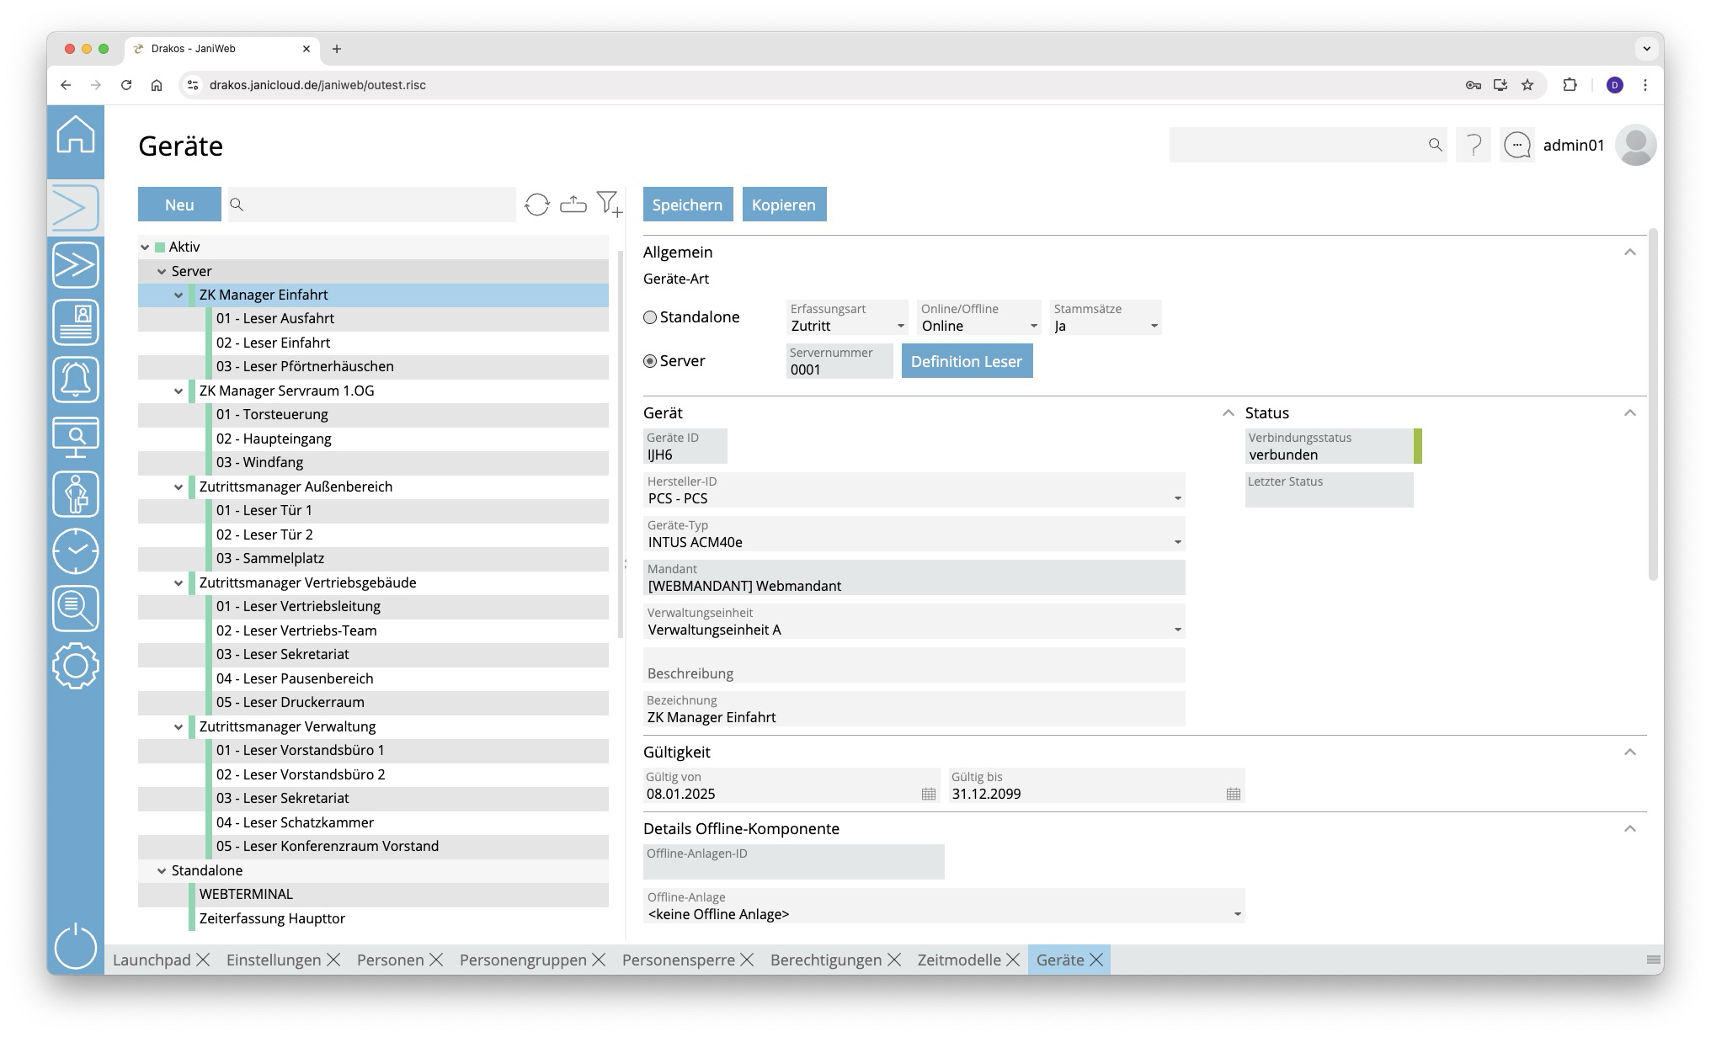The image size is (1711, 1037).
Task: Open the bell alarm icon in the sidebar
Action: click(x=76, y=380)
